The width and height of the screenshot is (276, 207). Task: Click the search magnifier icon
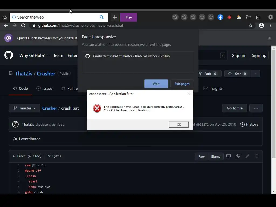(102, 17)
